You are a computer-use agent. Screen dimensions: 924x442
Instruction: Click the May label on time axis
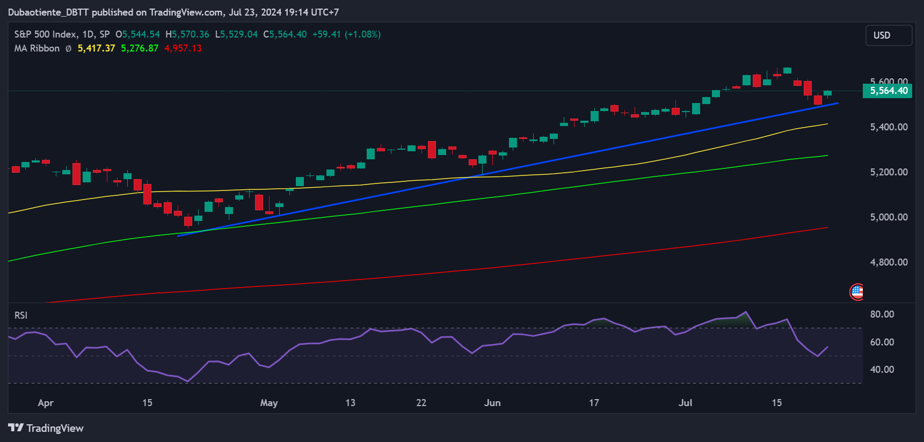[x=269, y=403]
